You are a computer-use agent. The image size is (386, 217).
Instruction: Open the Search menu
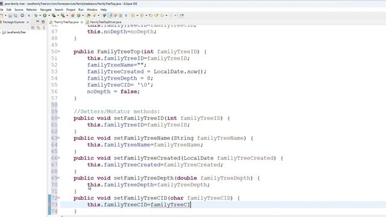tap(59, 10)
